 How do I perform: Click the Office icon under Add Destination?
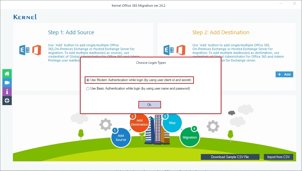point(181,50)
